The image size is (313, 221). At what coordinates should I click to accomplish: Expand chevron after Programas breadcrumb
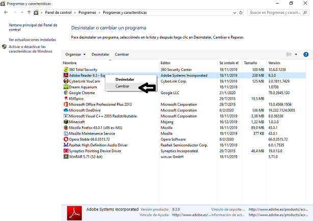[x=99, y=13]
